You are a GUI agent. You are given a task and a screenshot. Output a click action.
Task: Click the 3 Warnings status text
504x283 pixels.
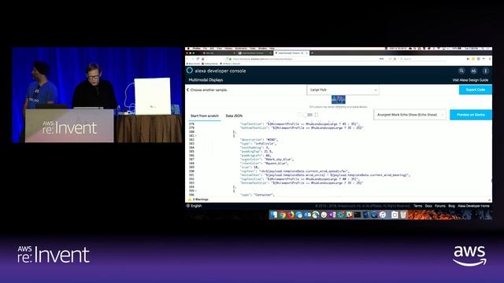tap(201, 199)
